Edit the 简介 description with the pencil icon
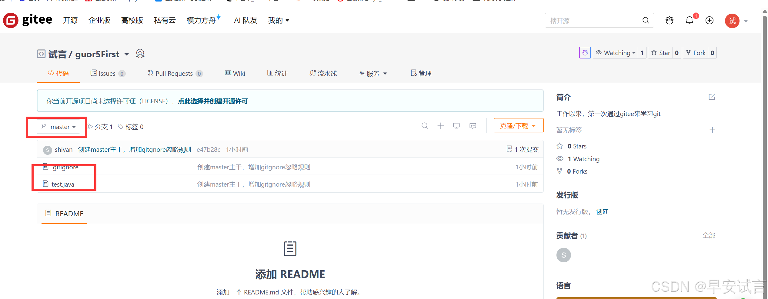This screenshot has height=299, width=768. click(712, 97)
